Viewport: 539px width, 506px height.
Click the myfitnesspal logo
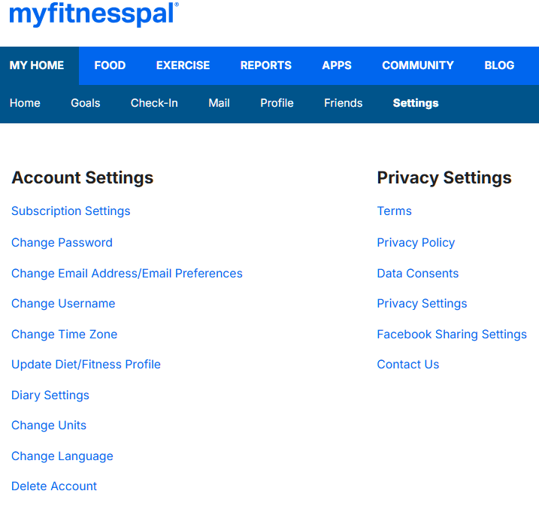pyautogui.click(x=94, y=14)
